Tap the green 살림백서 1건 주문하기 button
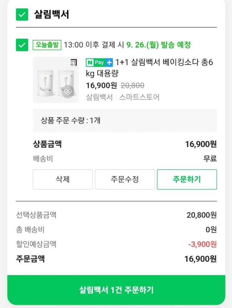 pyautogui.click(x=116, y=290)
